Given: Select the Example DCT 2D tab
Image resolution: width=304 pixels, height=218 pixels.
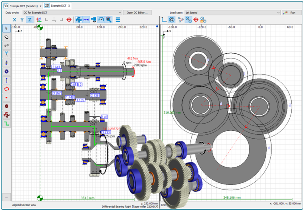Looking at the screenshot, I should (58, 6).
